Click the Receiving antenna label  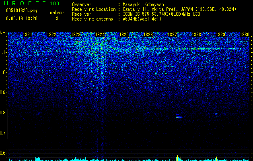pos(93,19)
